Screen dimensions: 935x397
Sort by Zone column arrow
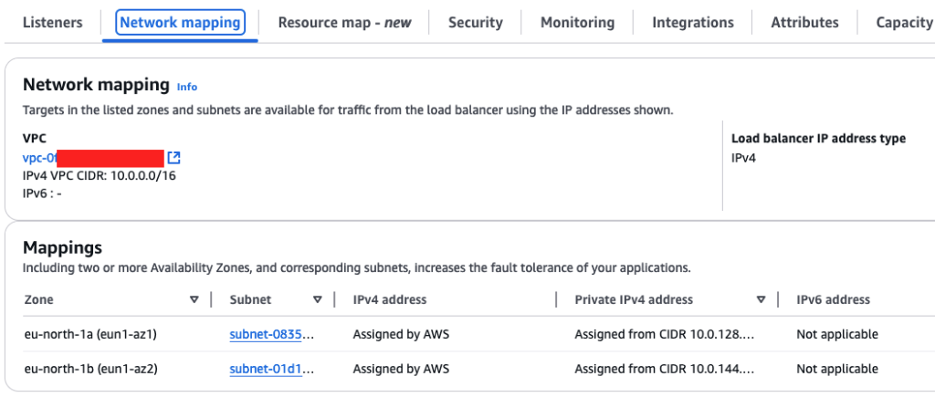point(194,299)
